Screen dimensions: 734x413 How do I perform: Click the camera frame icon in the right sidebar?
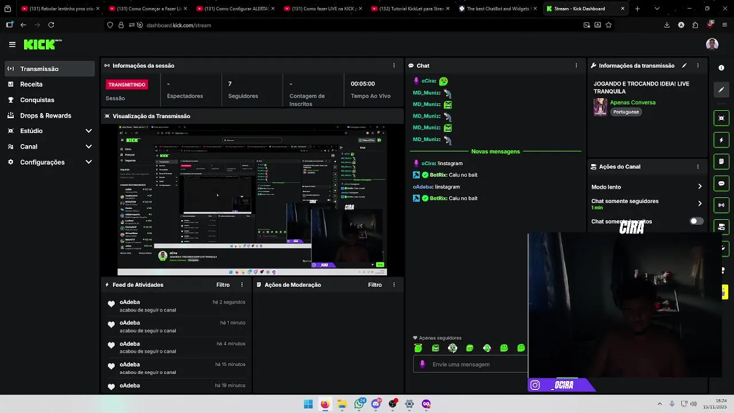[721, 118]
